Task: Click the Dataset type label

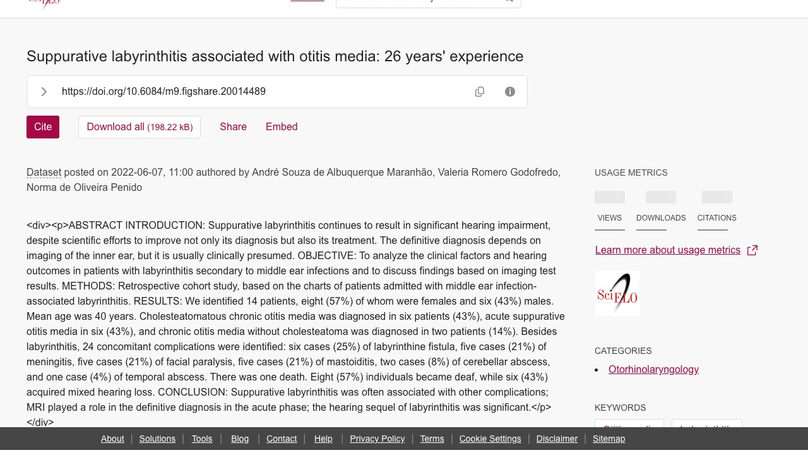Action: [x=44, y=172]
